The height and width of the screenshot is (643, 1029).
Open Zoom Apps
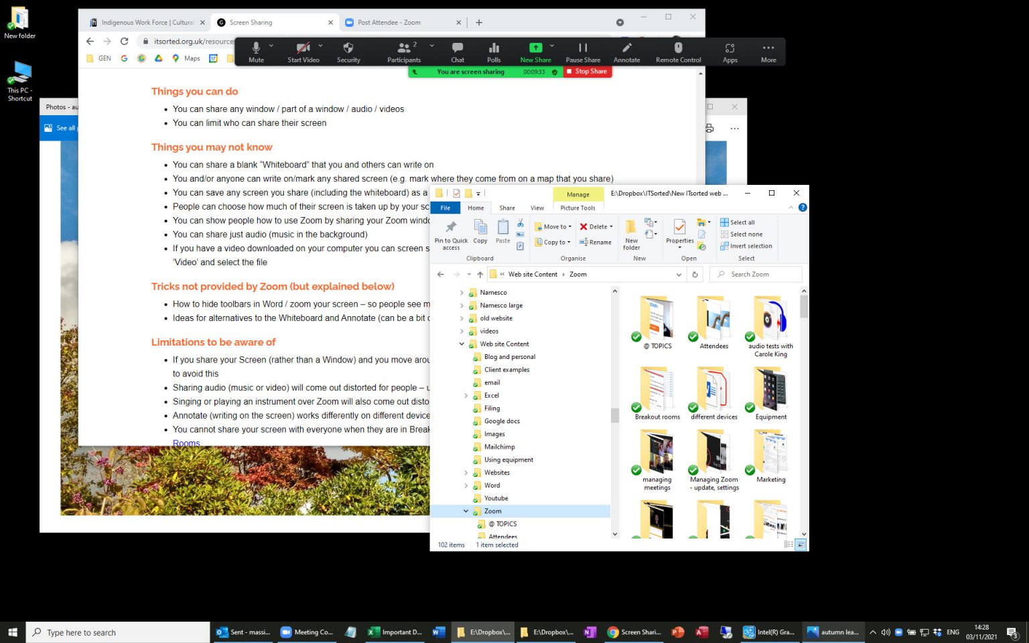[x=730, y=52]
